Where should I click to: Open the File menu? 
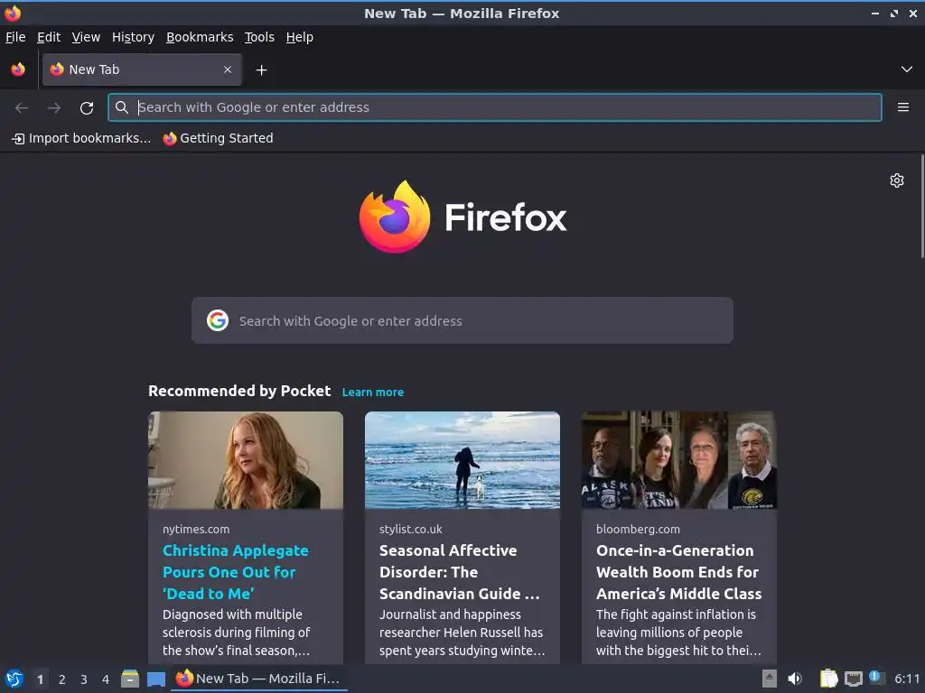click(x=15, y=37)
